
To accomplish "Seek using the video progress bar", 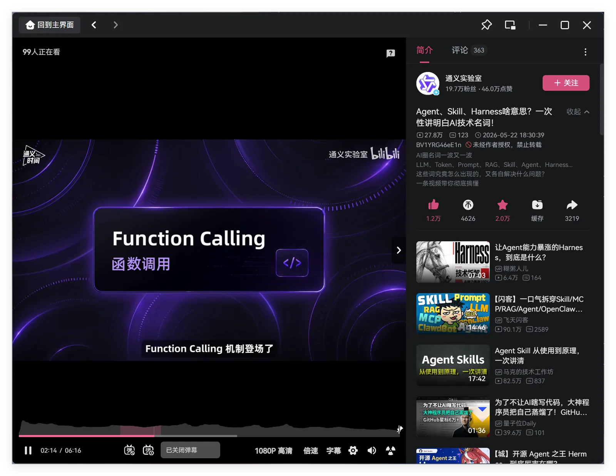I will (209, 436).
